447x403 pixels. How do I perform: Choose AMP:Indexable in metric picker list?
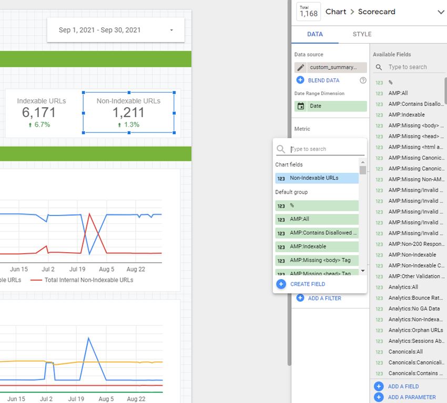pos(317,246)
